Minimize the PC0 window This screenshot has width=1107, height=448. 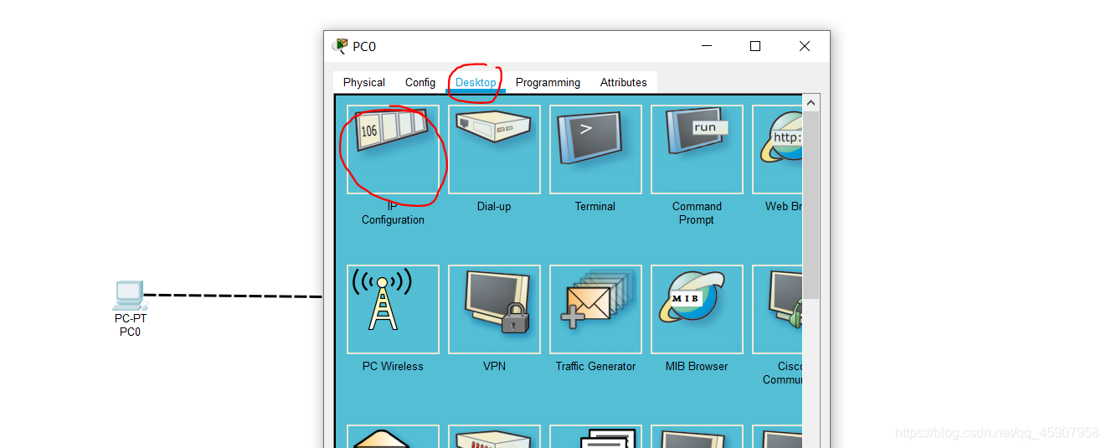tap(706, 46)
